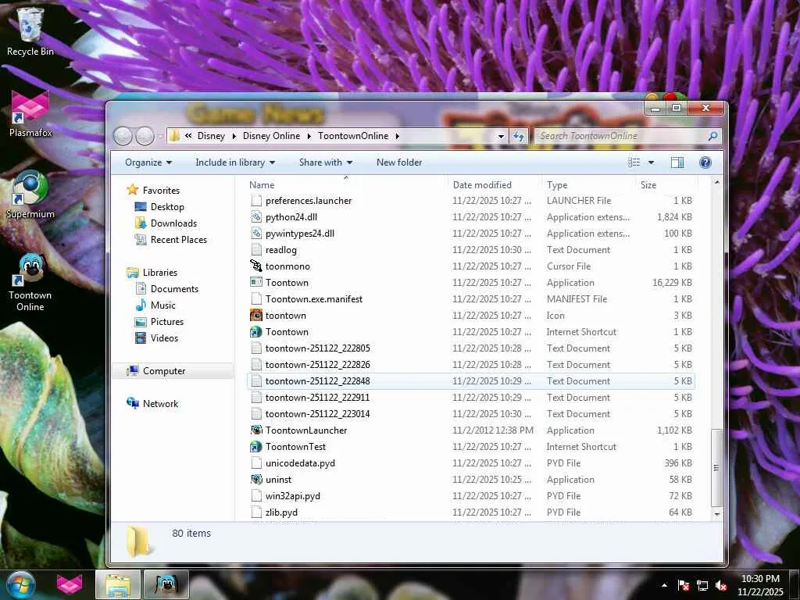Select the Windows Explorer taskbar button
Viewport: 800px width, 600px height.
(x=119, y=584)
